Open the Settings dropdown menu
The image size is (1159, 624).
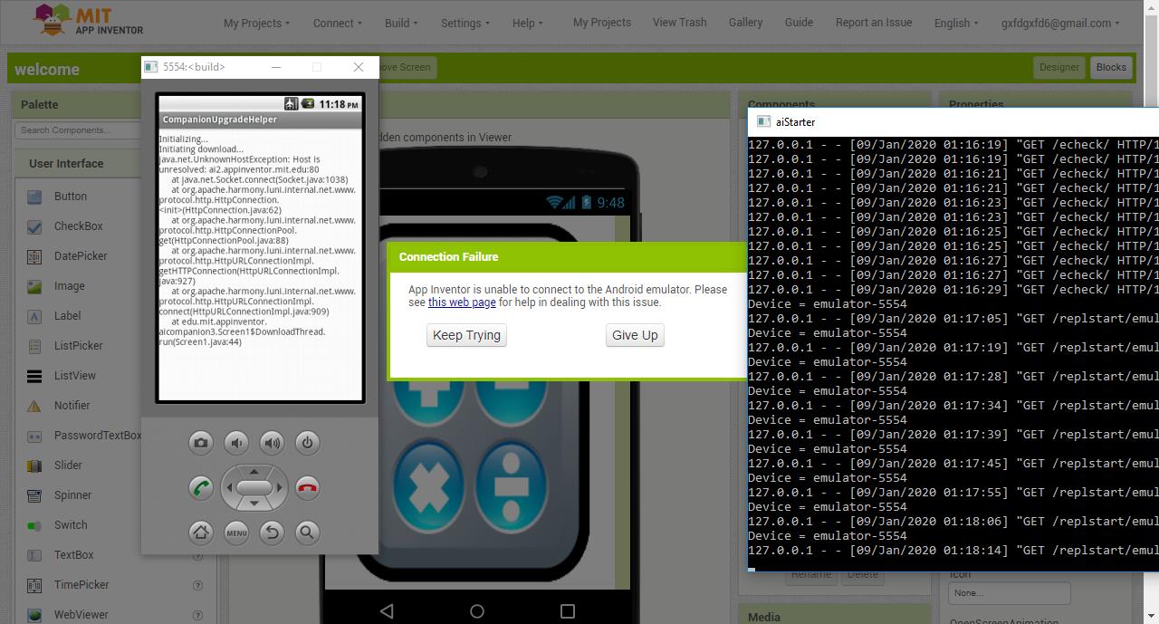pos(465,23)
